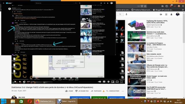Open the Windows Start button
Viewport: 185px width, 104px height.
(x=4, y=101)
